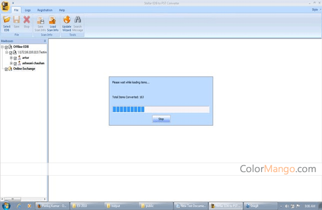Collapse the Offline EDB tree node
This screenshot has width=322, height=210.
[2, 47]
